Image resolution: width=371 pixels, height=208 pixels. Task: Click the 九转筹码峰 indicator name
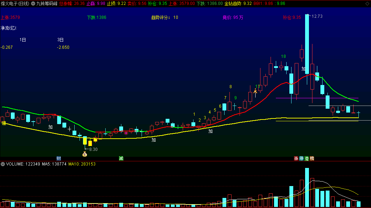(47, 3)
